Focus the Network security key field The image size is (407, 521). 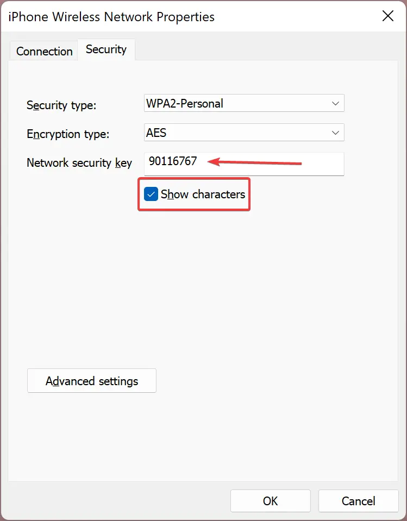244,164
